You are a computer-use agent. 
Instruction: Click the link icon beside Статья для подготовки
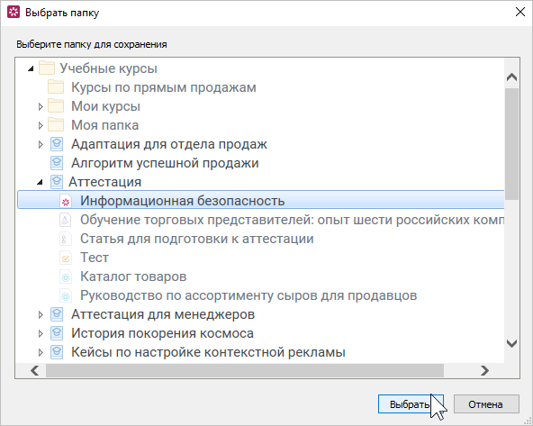point(65,239)
